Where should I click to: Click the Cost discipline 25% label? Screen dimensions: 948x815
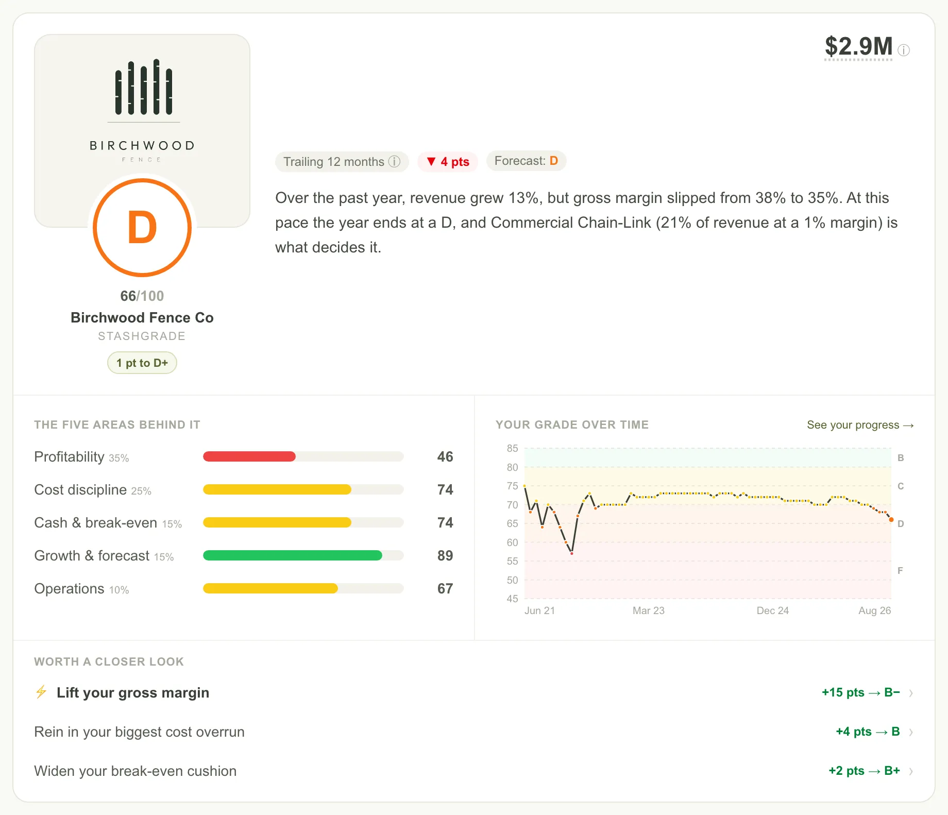click(x=93, y=490)
